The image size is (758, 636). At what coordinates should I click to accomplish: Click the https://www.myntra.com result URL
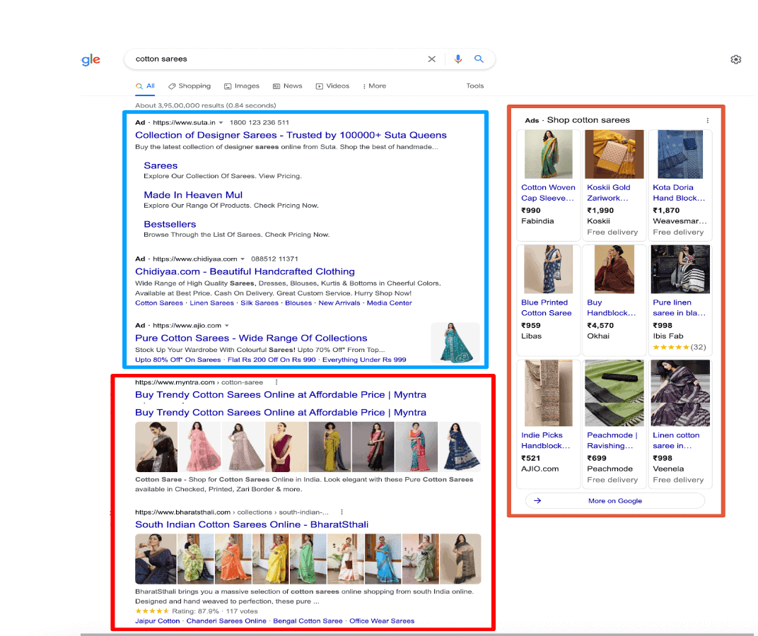click(199, 382)
